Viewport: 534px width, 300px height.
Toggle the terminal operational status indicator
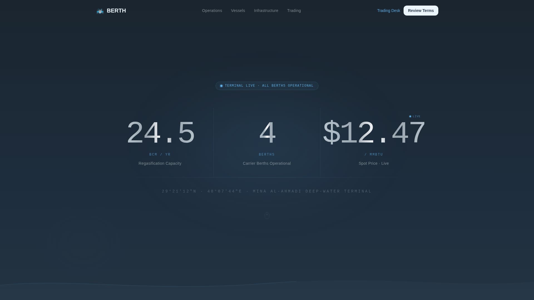pos(267,86)
